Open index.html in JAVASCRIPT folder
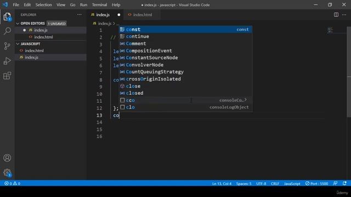 point(50,51)
